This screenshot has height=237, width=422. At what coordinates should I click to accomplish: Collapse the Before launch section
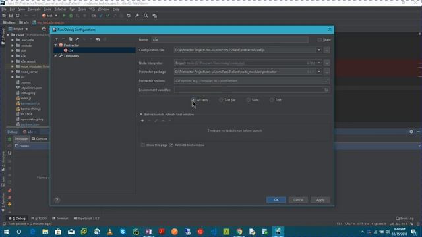coord(141,114)
